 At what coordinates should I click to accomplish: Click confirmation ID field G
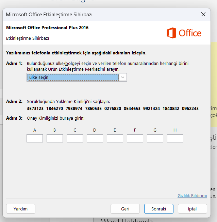click(x=155, y=138)
